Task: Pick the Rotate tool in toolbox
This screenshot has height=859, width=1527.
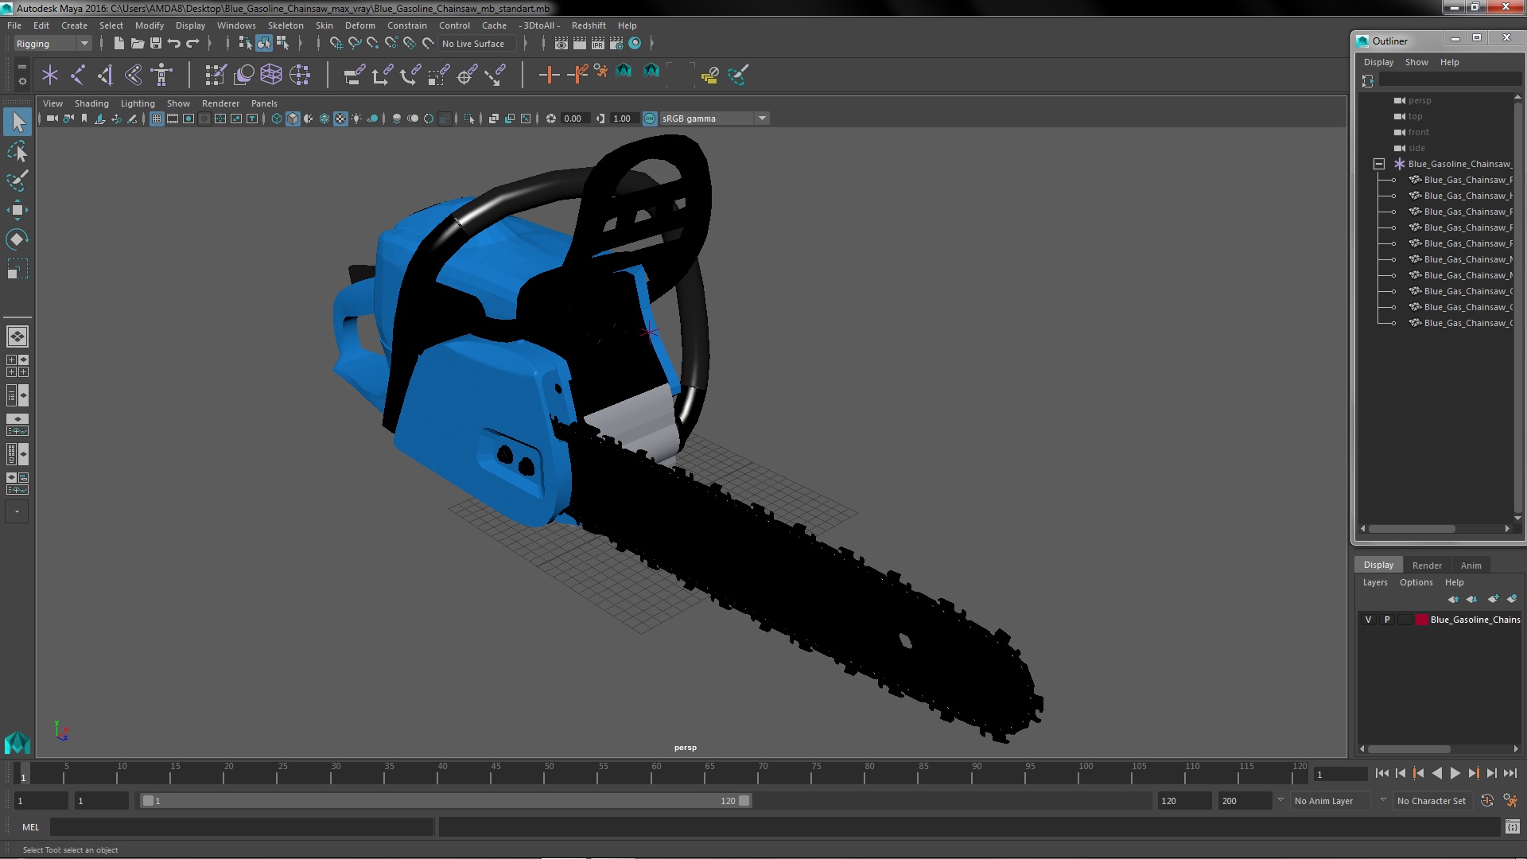Action: coord(17,239)
